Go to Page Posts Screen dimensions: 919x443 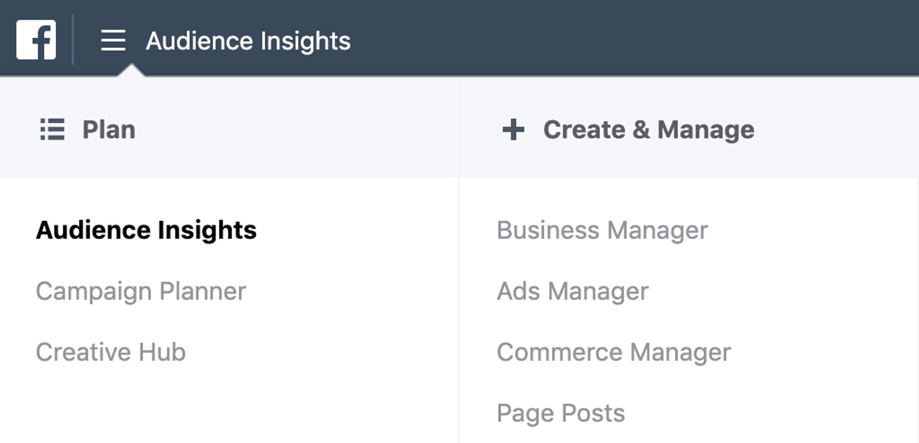560,413
